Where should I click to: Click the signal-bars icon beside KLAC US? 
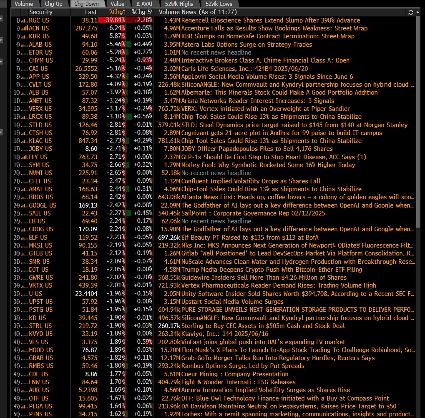[24, 141]
